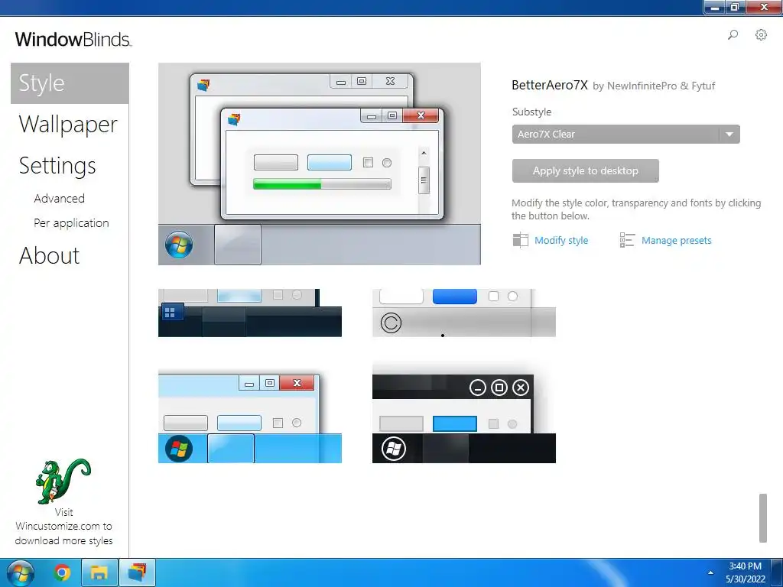Show hidden system tray icons arrow
The height and width of the screenshot is (587, 783).
710,572
